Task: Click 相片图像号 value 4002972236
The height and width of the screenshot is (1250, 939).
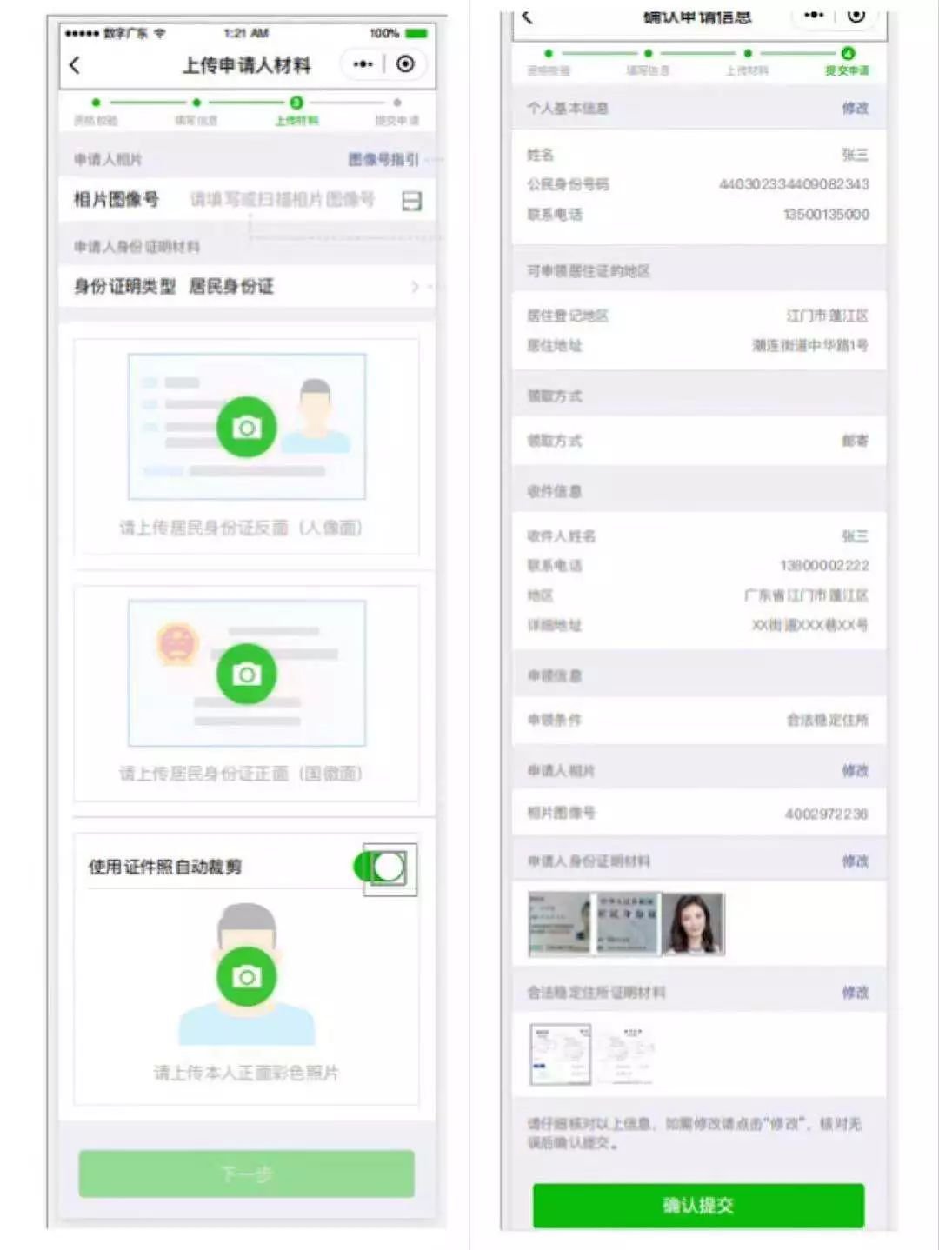Action: pos(826,814)
